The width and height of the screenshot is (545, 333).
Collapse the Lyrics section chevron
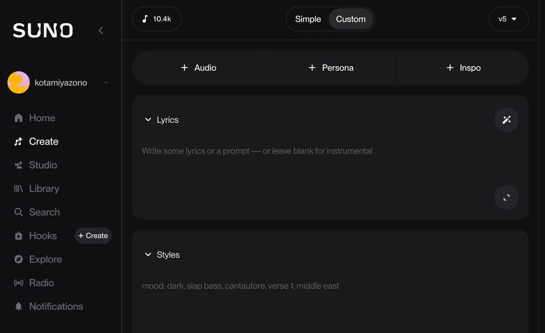[x=148, y=120]
